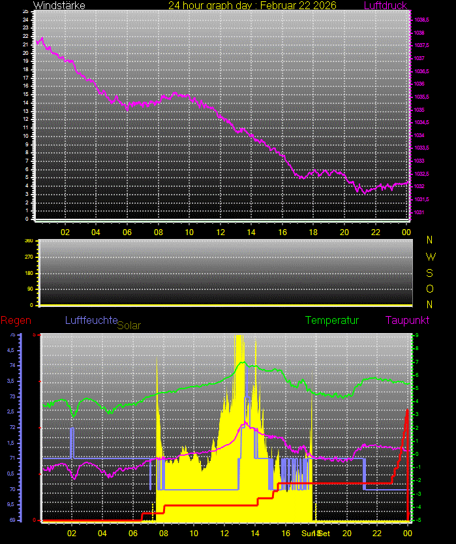Screen dimensions: 456x544
Task: Click the green Temperatur legend label
Action: (332, 320)
